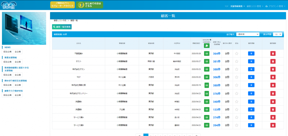Click the green SAMURAI bulk registration icon in header
This screenshot has width=288, height=136.
coord(207,45)
